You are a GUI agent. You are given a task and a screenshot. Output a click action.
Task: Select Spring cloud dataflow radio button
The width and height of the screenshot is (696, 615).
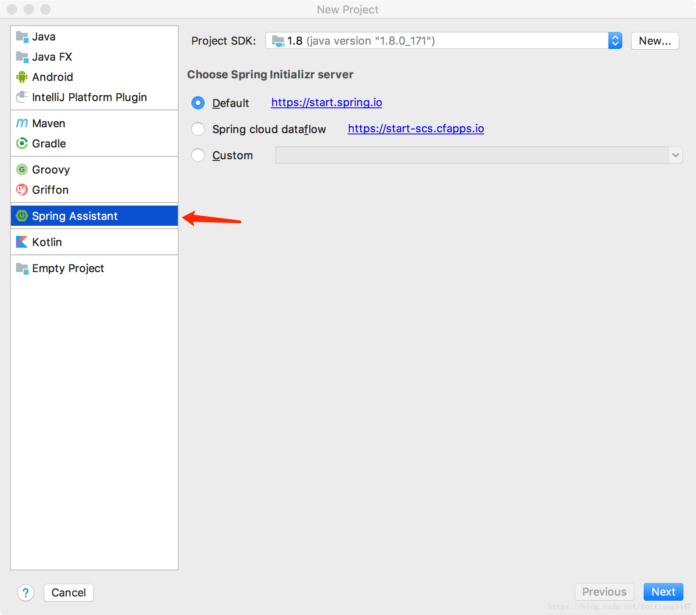[198, 129]
